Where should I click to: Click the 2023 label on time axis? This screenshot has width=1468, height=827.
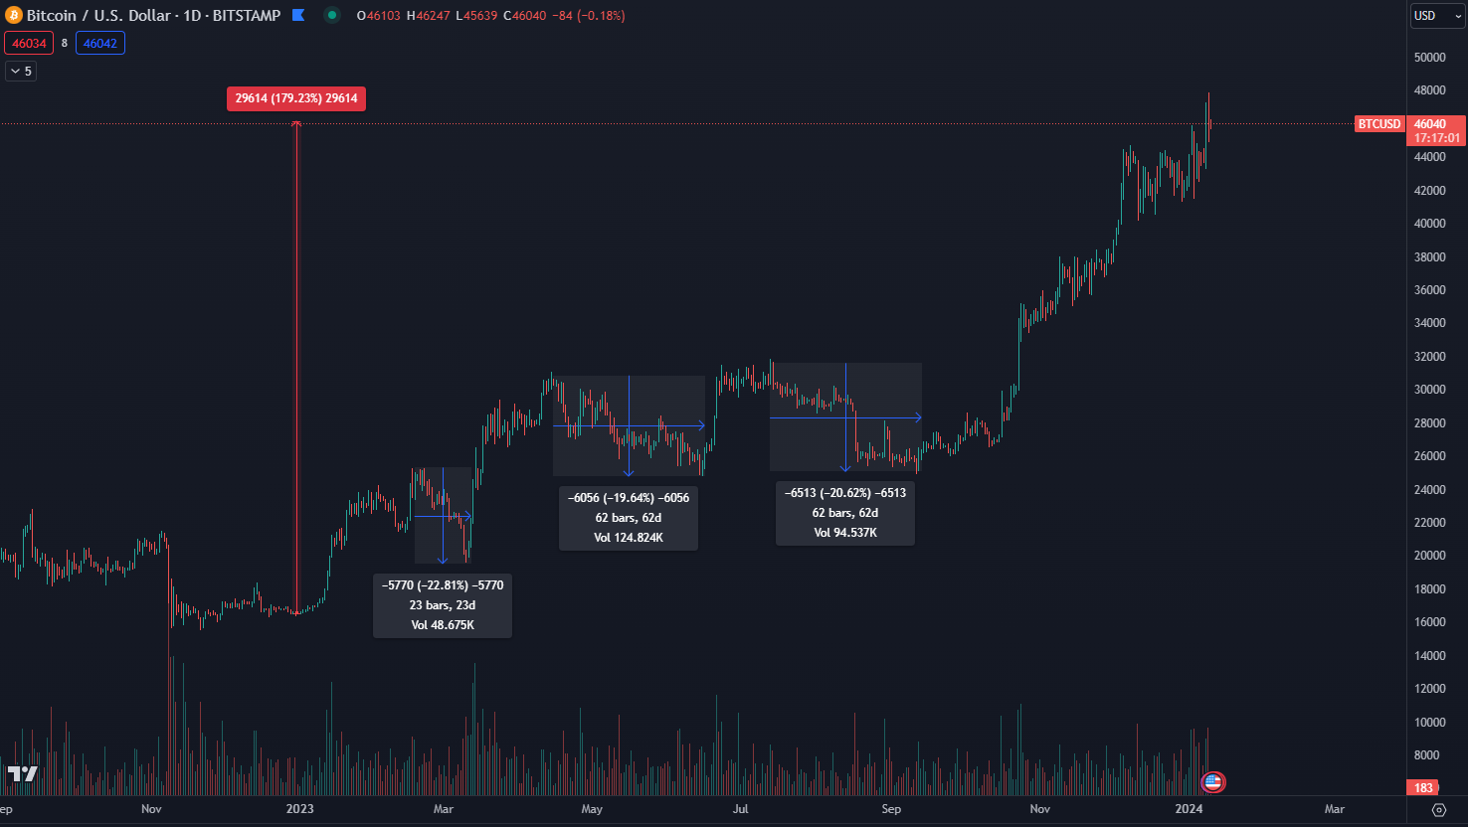[x=299, y=809]
